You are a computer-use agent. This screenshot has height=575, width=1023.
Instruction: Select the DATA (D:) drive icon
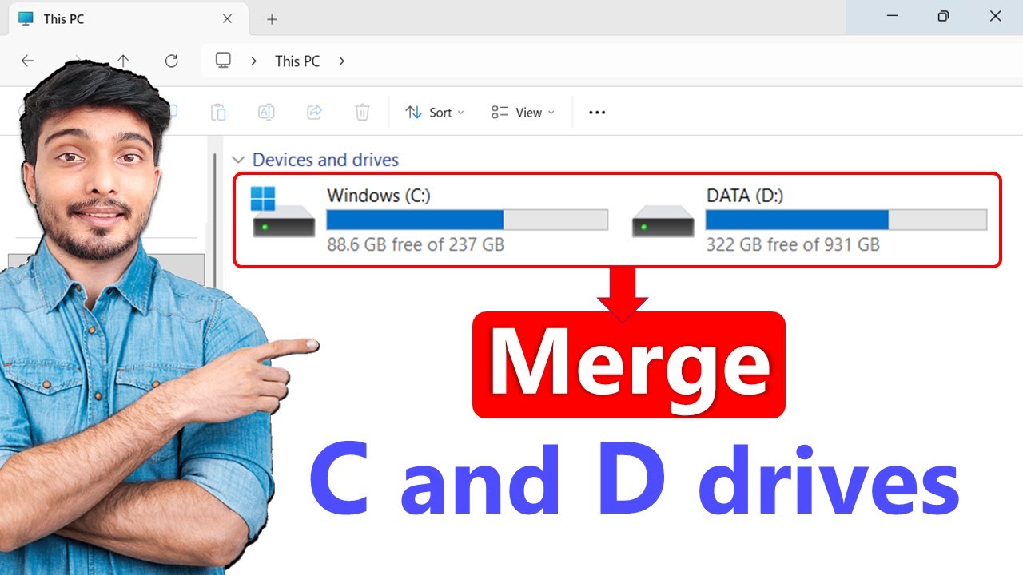tap(663, 220)
